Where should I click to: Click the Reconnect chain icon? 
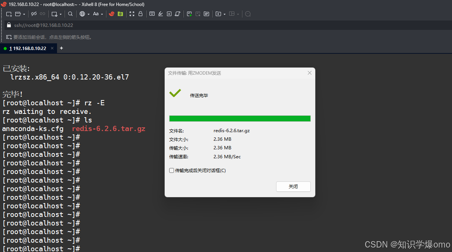coord(42,14)
